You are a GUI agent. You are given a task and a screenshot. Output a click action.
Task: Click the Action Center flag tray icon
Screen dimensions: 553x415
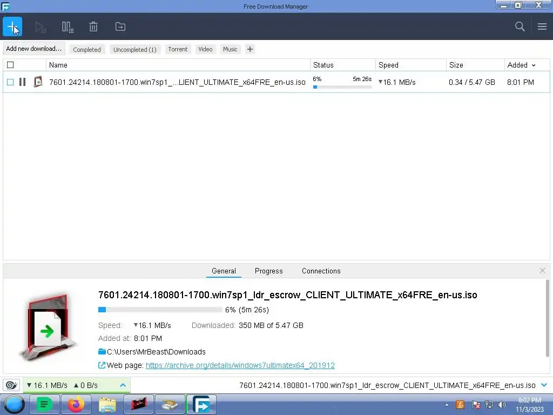tap(476, 405)
